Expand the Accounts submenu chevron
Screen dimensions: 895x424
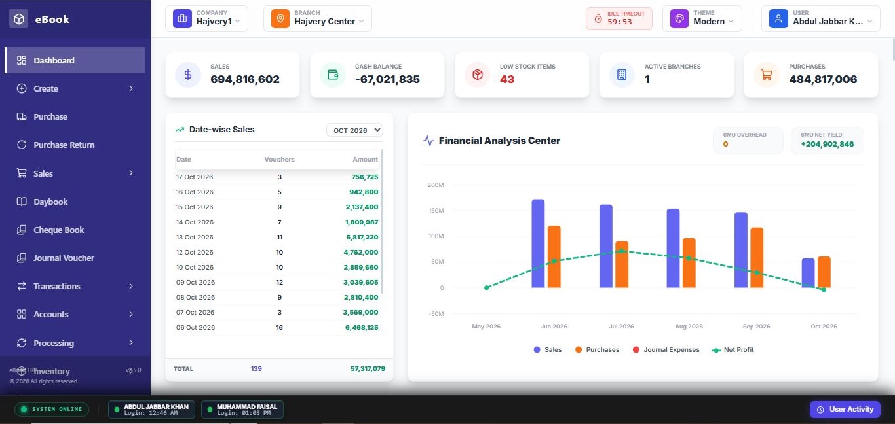tap(131, 314)
